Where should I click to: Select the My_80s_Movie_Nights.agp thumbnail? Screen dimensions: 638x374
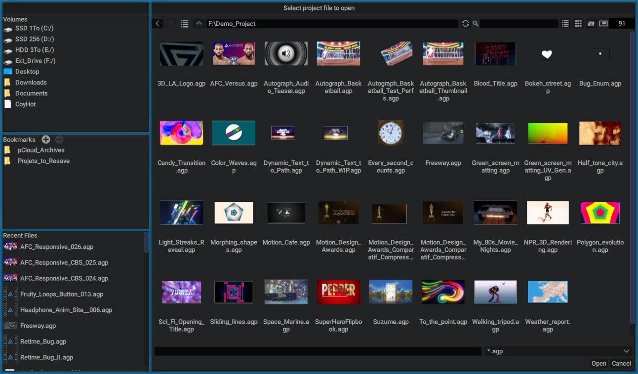[x=495, y=213]
